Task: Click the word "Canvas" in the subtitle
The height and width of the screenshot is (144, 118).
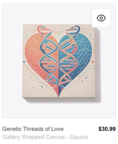Action: point(55,137)
